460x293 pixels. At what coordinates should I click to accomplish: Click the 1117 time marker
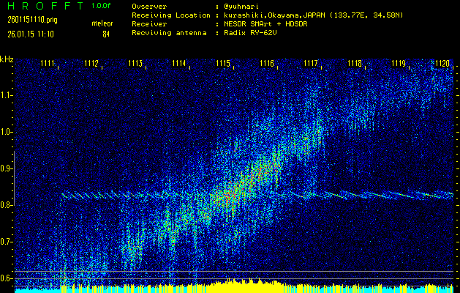pyautogui.click(x=311, y=64)
